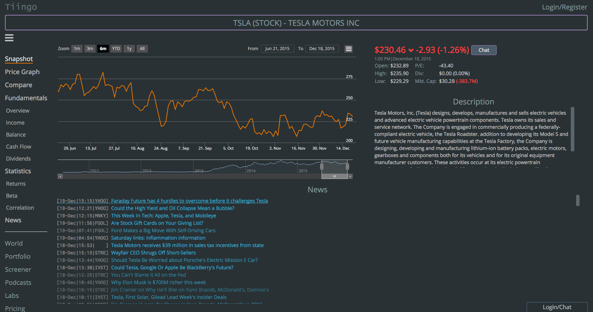Open Week's Insider Deals article
The width and height of the screenshot is (593, 312).
169,297
